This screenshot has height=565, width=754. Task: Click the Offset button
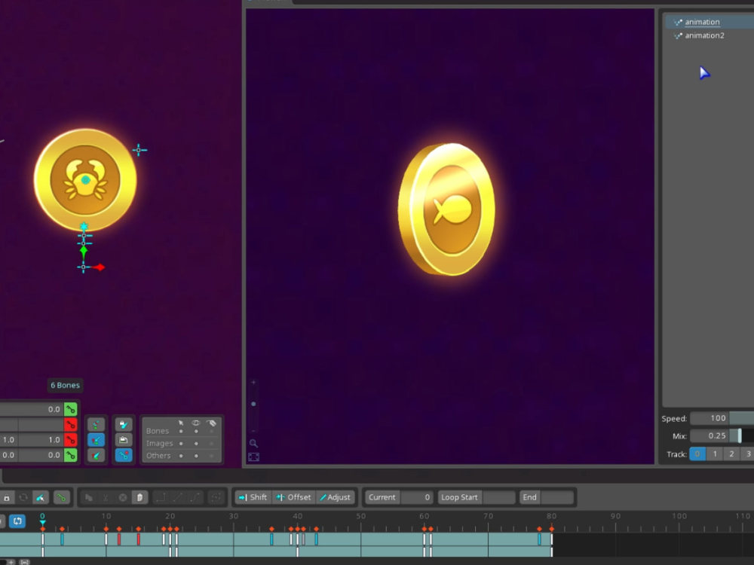[x=293, y=497]
